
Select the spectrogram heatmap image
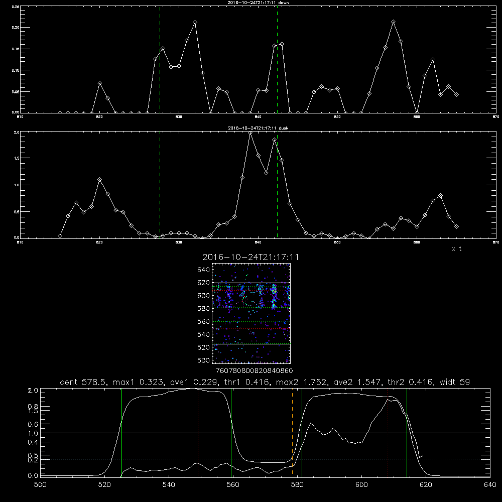(x=252, y=313)
